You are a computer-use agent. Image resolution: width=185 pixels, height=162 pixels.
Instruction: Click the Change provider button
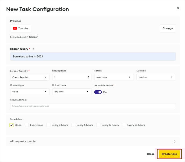pos(168,28)
